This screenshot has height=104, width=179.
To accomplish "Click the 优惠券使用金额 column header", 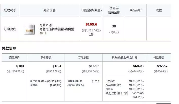I will pyautogui.click(x=114, y=10).
